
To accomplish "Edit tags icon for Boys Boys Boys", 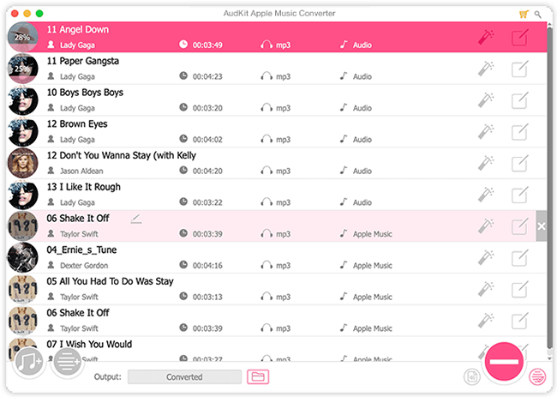I will [519, 99].
